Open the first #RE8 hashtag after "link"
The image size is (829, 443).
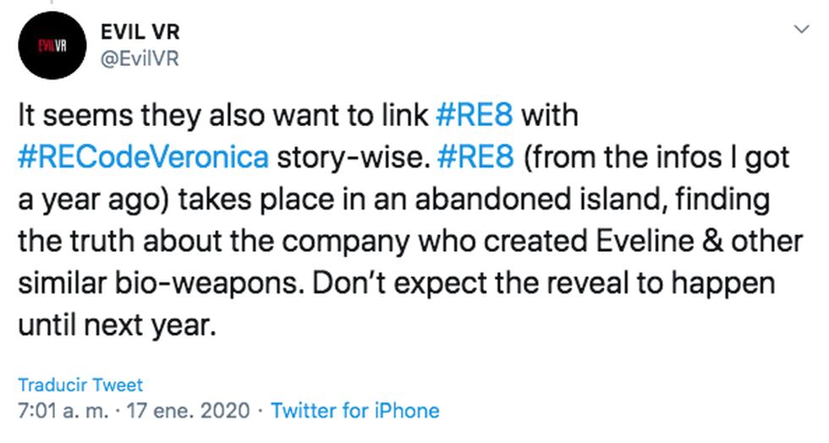pos(473,115)
